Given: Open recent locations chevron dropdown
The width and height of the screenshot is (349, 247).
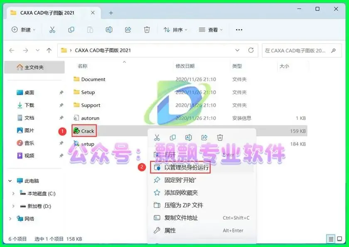Looking at the screenshot, I should (38, 50).
